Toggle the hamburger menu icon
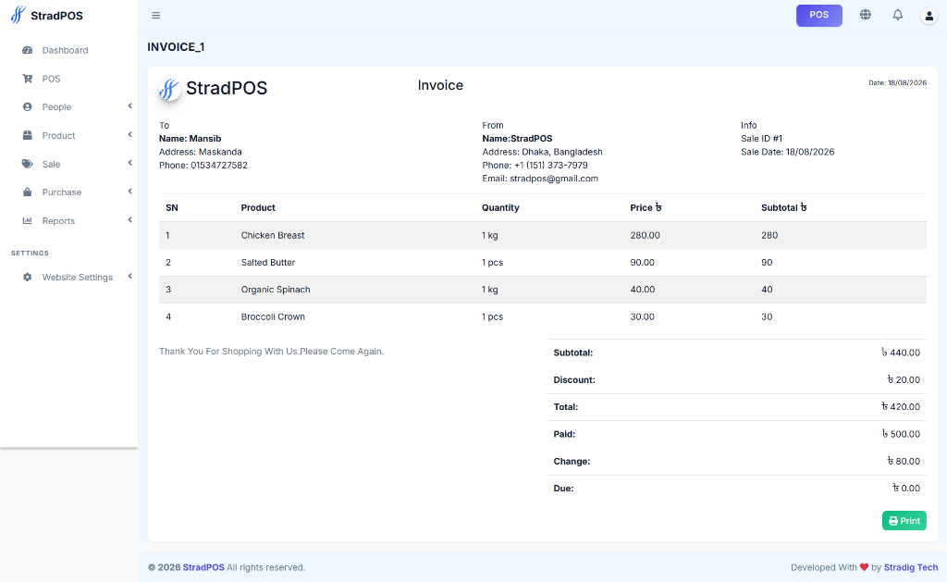Image resolution: width=947 pixels, height=582 pixels. [155, 16]
